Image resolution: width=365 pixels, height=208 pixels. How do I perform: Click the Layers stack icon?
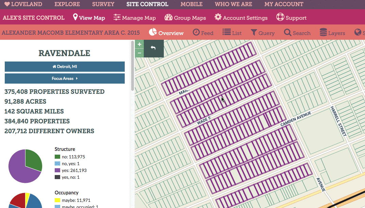click(323, 32)
